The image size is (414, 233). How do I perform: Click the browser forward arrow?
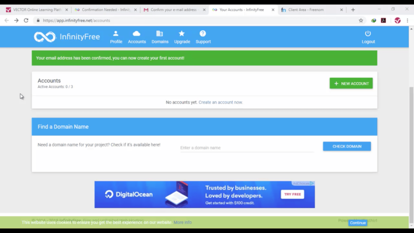[16, 20]
